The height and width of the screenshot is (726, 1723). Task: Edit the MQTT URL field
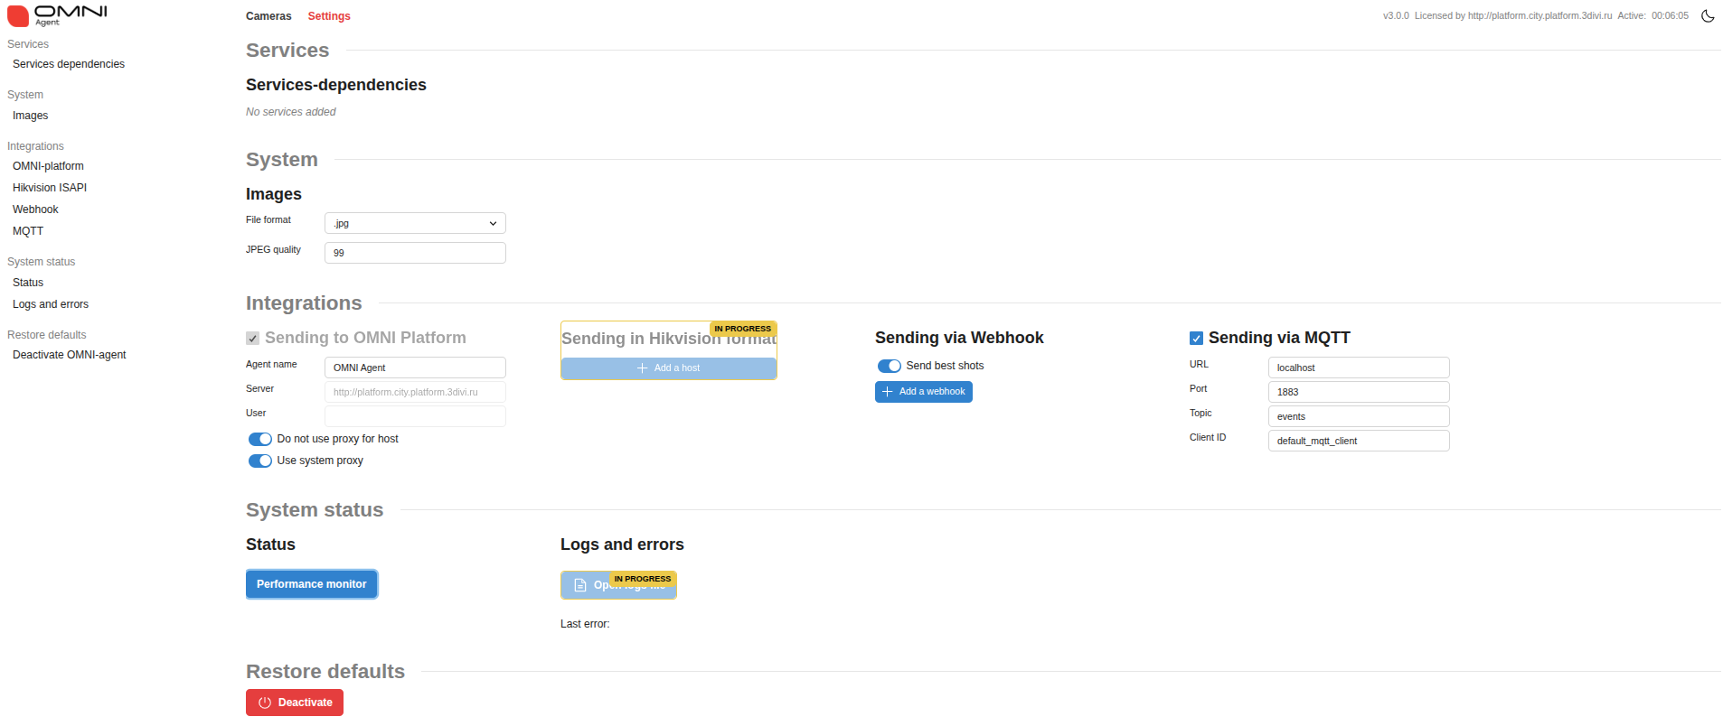1359,368
